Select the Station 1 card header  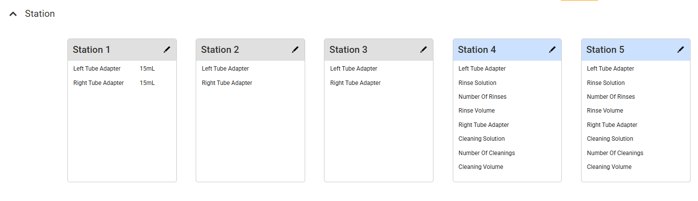114,50
